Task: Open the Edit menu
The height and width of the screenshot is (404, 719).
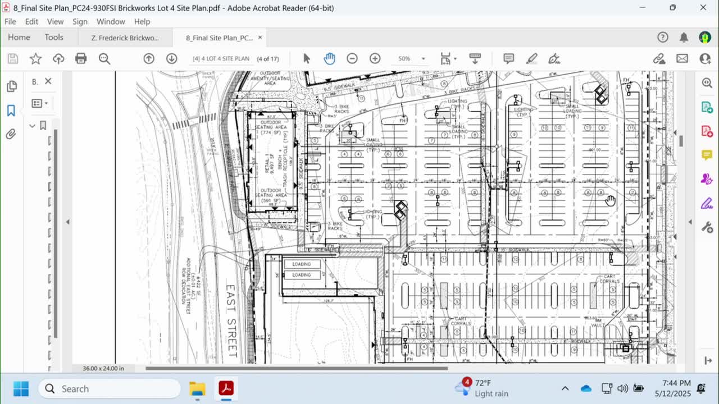Action: [x=31, y=21]
